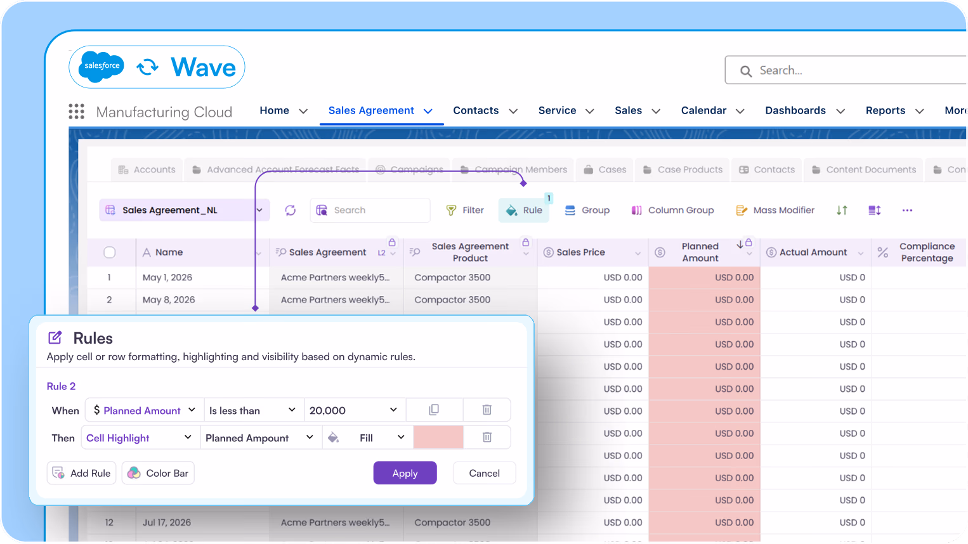Click the refresh icon beside Sales Agreement_NL
Image resolution: width=968 pixels, height=544 pixels.
[291, 210]
